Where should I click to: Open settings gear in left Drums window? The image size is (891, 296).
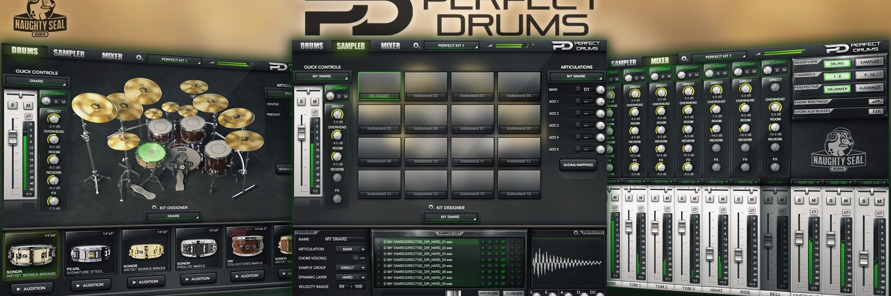coord(139,58)
